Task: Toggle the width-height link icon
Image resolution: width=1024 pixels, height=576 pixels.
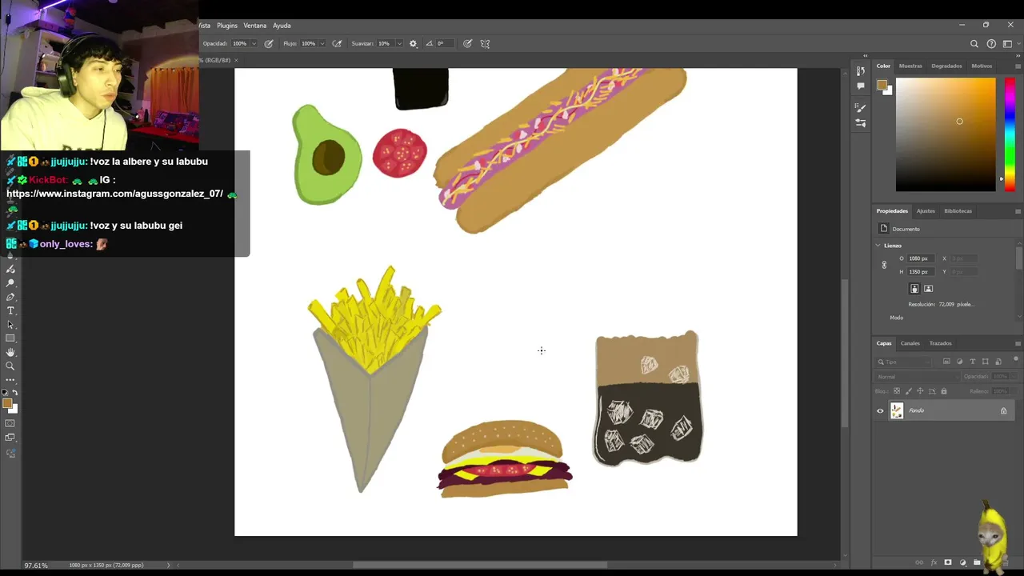Action: 884,265
